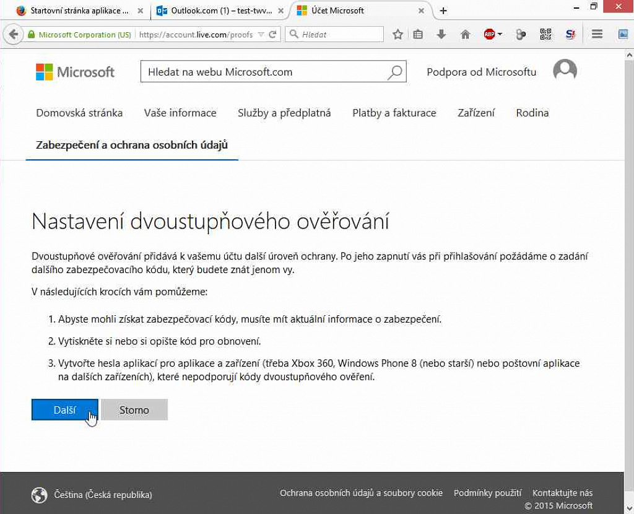Change language via Čeština (Česká republika)
Screen dimensions: 634x514
pos(103,495)
